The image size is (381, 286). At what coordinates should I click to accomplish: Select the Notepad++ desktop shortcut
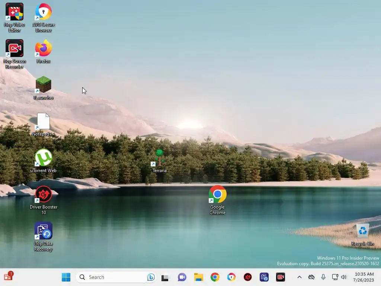[x=44, y=124]
